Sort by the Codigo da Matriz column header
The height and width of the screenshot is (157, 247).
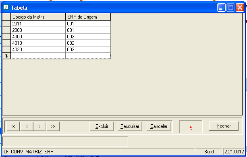[38, 17]
